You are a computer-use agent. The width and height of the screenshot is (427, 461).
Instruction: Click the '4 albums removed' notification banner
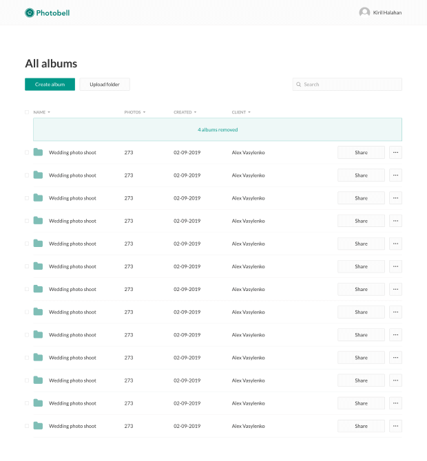tap(218, 129)
